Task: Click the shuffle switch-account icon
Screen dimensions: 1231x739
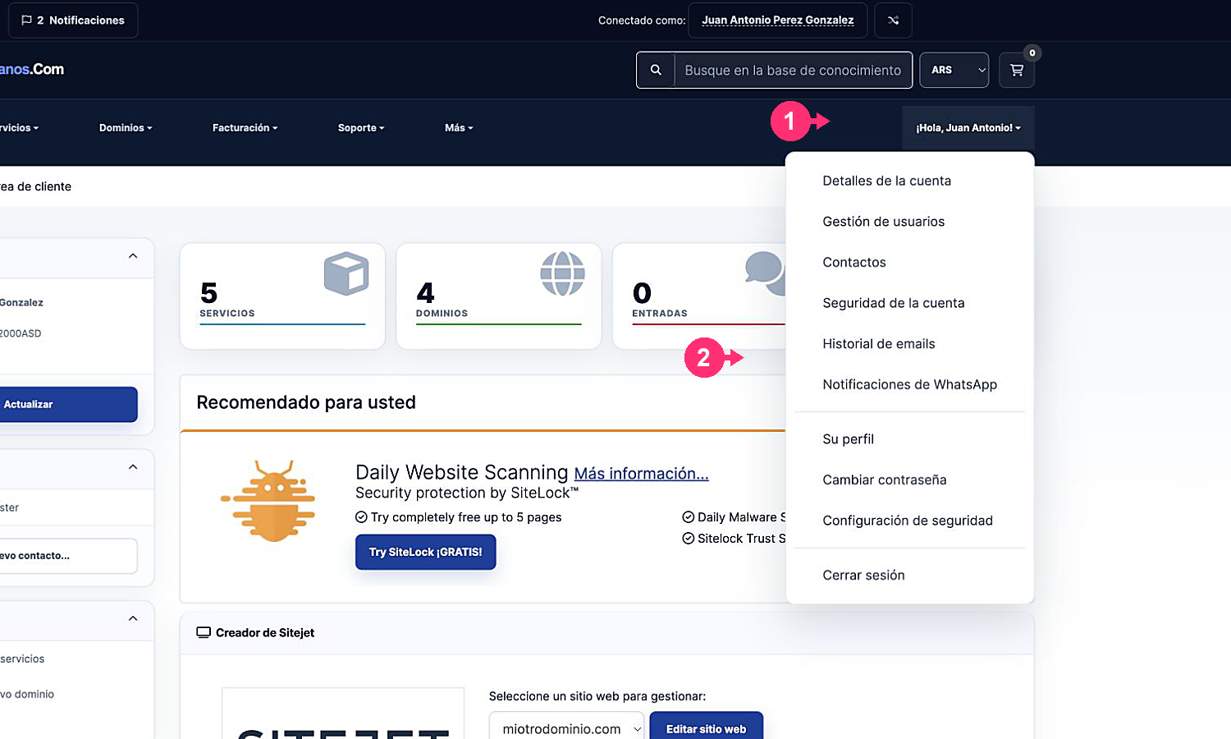Action: point(893,21)
